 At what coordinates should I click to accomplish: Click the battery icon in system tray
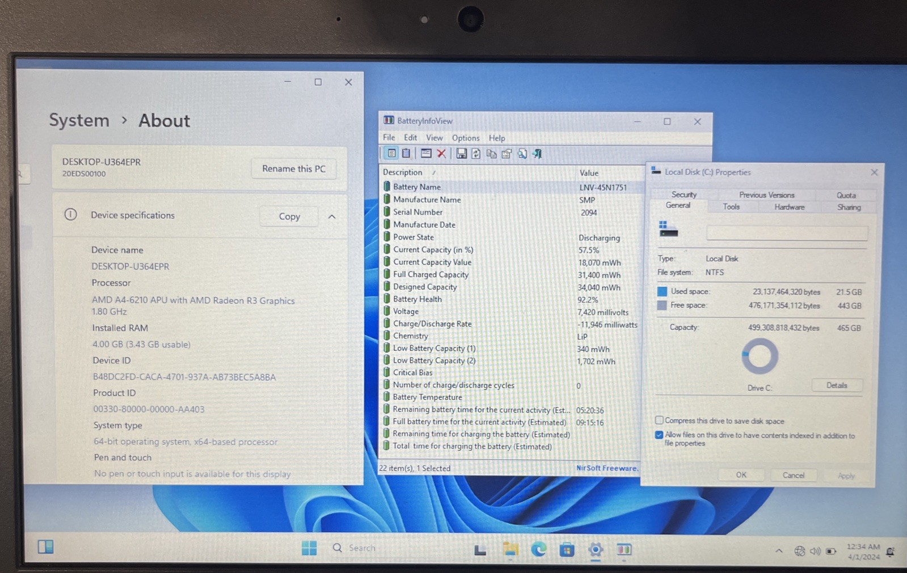coord(831,551)
